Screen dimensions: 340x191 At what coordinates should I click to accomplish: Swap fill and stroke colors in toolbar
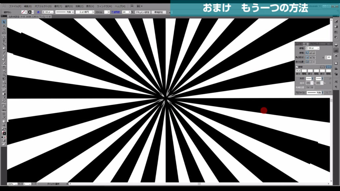click(x=6, y=128)
